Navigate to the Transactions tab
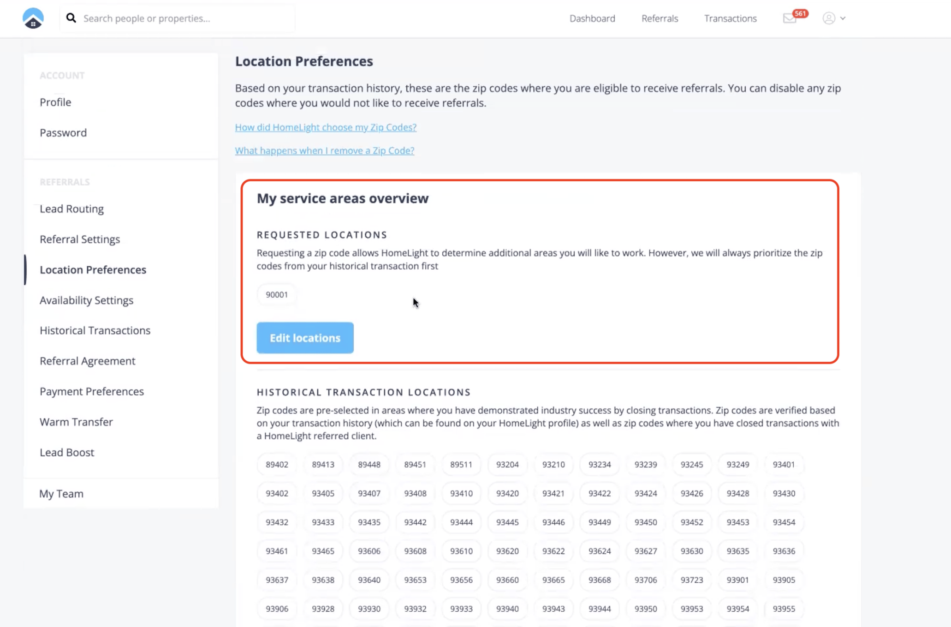Image resolution: width=951 pixels, height=627 pixels. (730, 18)
